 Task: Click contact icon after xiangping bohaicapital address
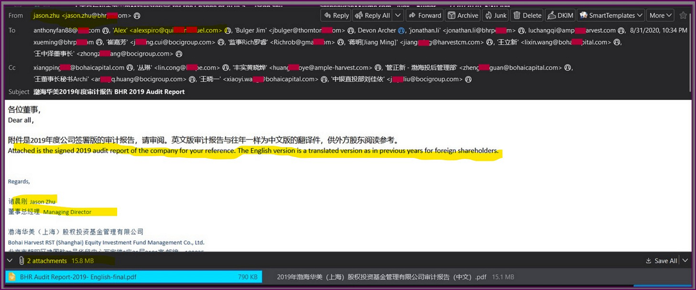coord(130,68)
